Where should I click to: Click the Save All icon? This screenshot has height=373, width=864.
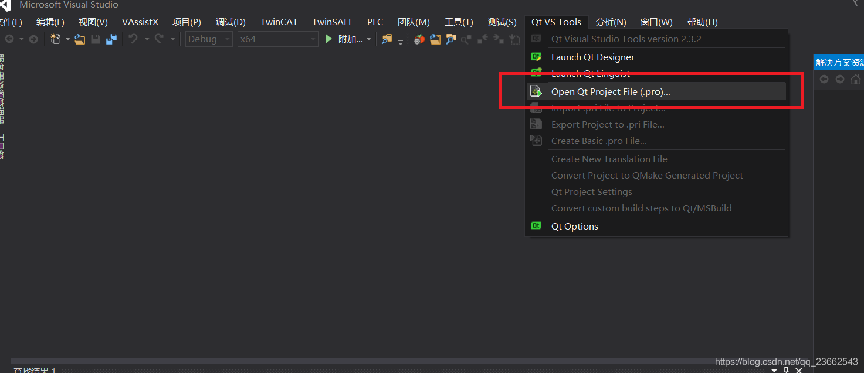(x=111, y=39)
